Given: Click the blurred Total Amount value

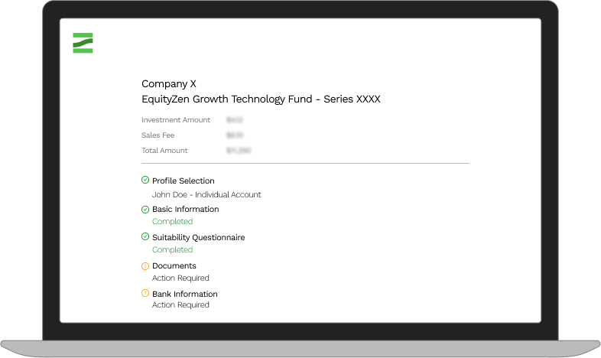Looking at the screenshot, I should (x=239, y=151).
